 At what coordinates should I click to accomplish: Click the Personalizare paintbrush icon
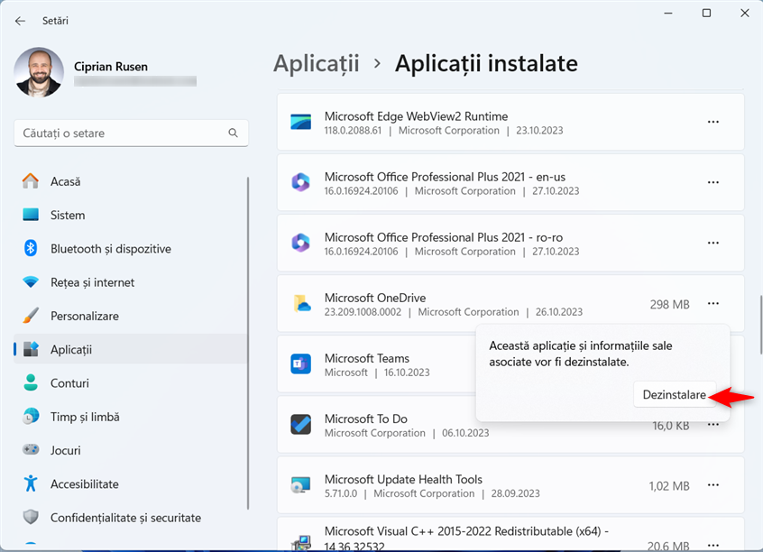pyautogui.click(x=31, y=316)
